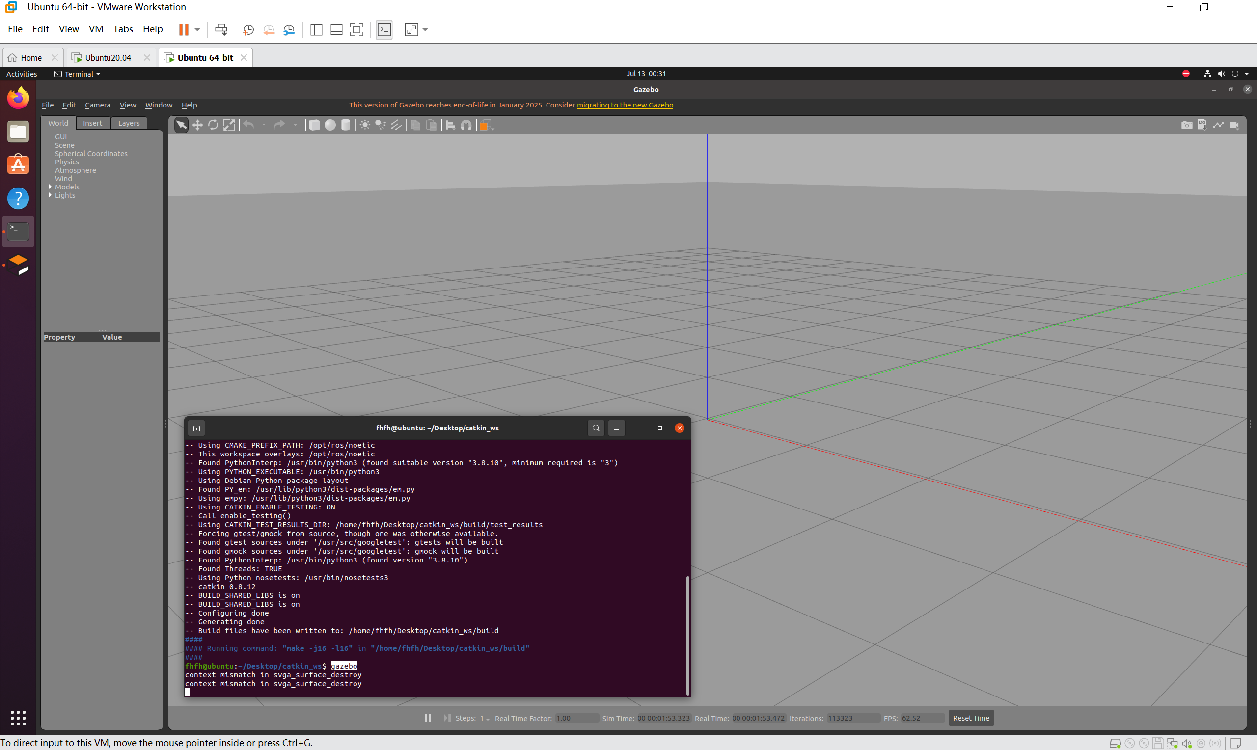The height and width of the screenshot is (750, 1257).
Task: Add a spot light
Action: (x=381, y=125)
